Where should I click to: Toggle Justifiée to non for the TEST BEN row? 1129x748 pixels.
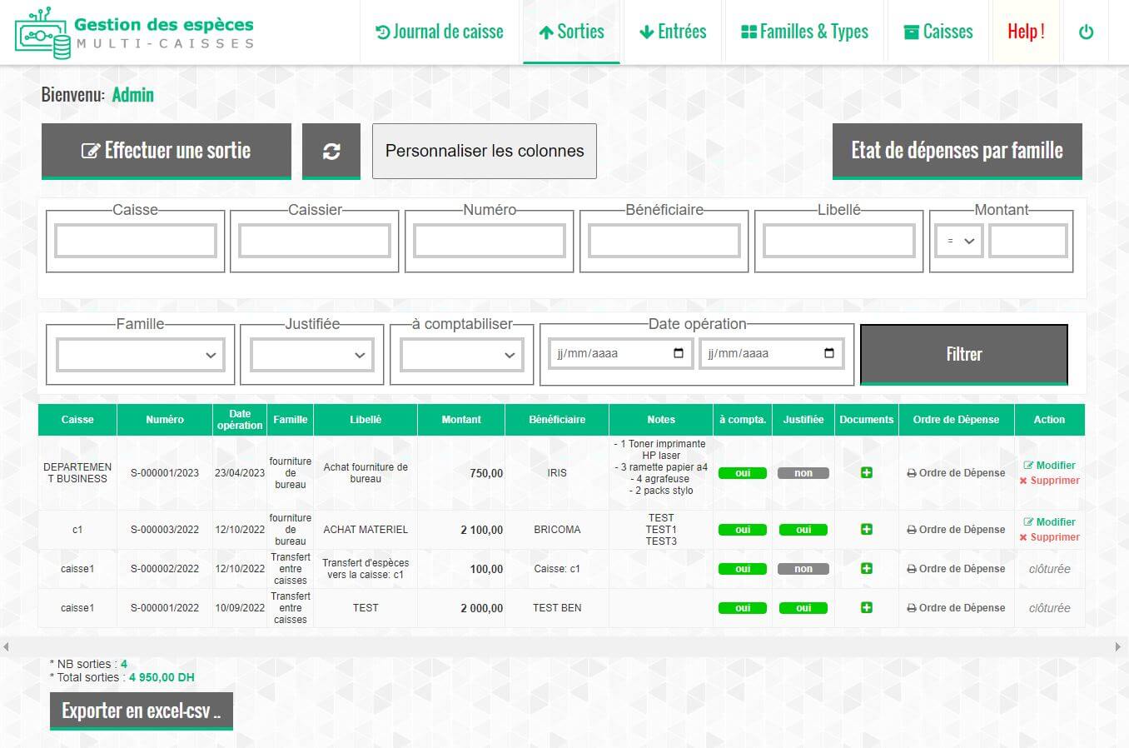803,608
